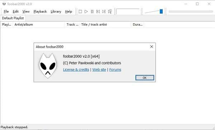The width and height of the screenshot is (215, 130).
Task: Click the License & credits link
Action: pyautogui.click(x=76, y=69)
